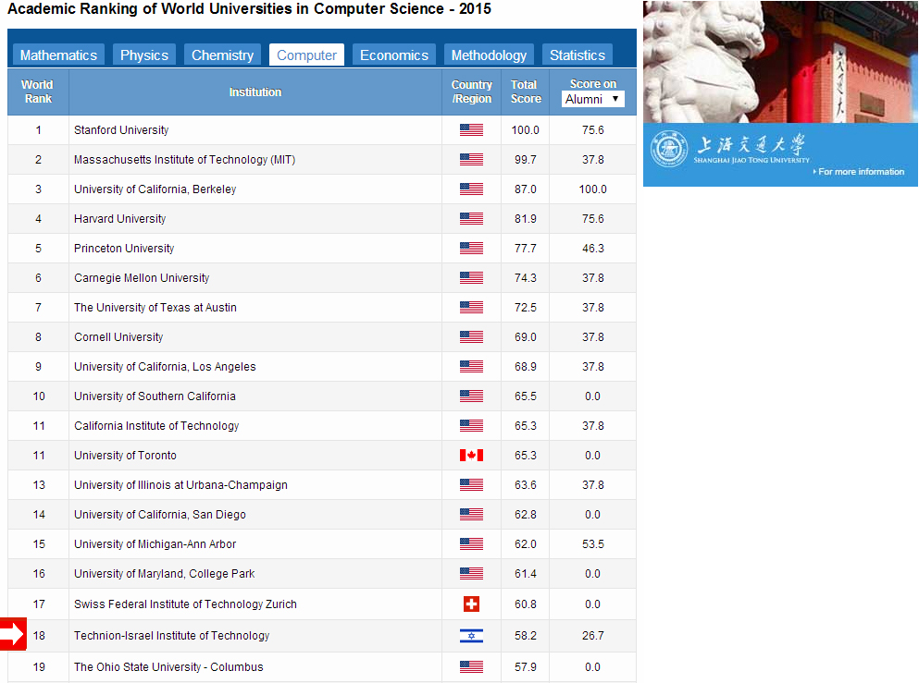The image size is (919, 683).
Task: Switch to the Physics tab
Action: (144, 55)
